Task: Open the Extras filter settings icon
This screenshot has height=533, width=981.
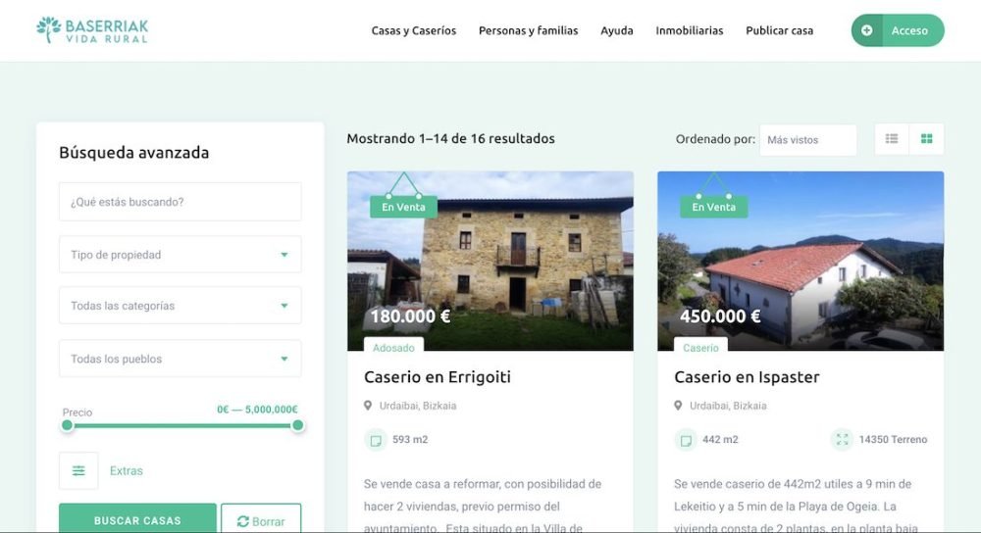Action: point(78,470)
